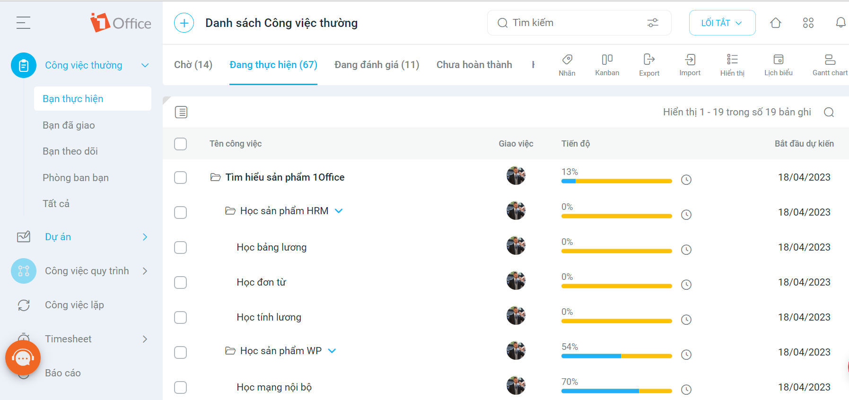
Task: Check the select-all checkbox in header
Action: (x=180, y=144)
